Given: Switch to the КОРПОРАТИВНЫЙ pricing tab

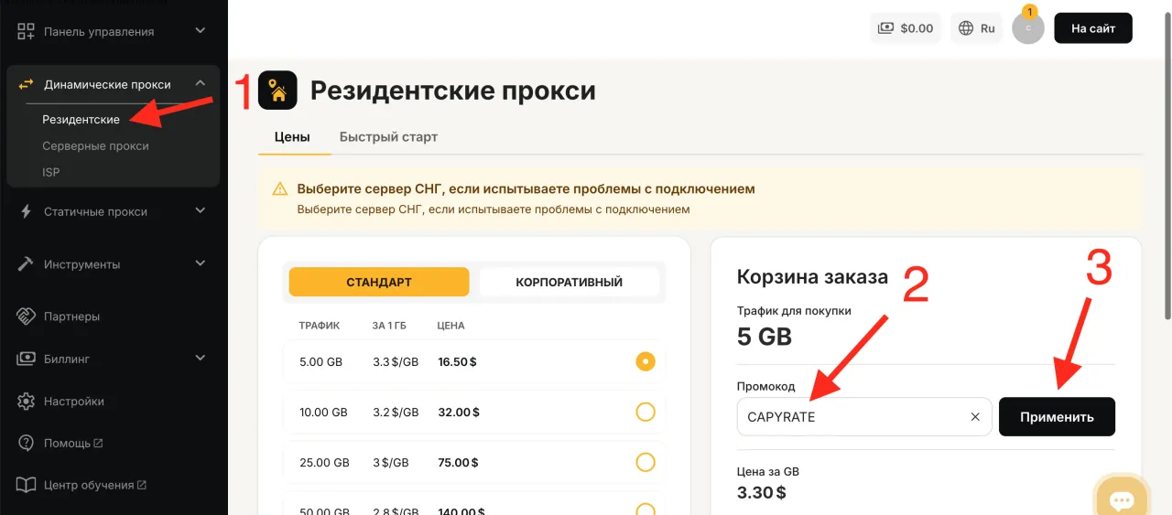Looking at the screenshot, I should (569, 283).
